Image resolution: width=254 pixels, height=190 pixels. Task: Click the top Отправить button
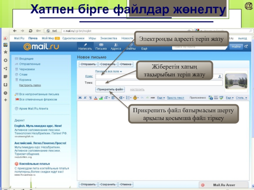pyautogui.click(x=88, y=64)
